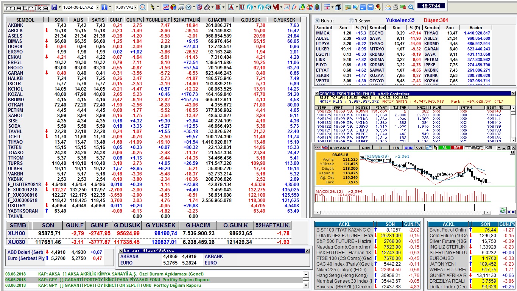517x291 pixels.
Task: Expand arrow next to page 1 icon
Action: point(110,7)
